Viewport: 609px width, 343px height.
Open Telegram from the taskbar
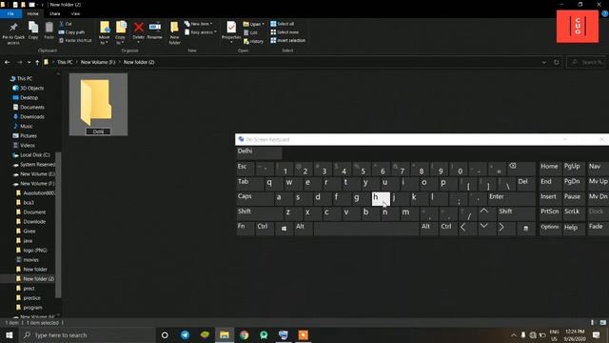point(185,334)
